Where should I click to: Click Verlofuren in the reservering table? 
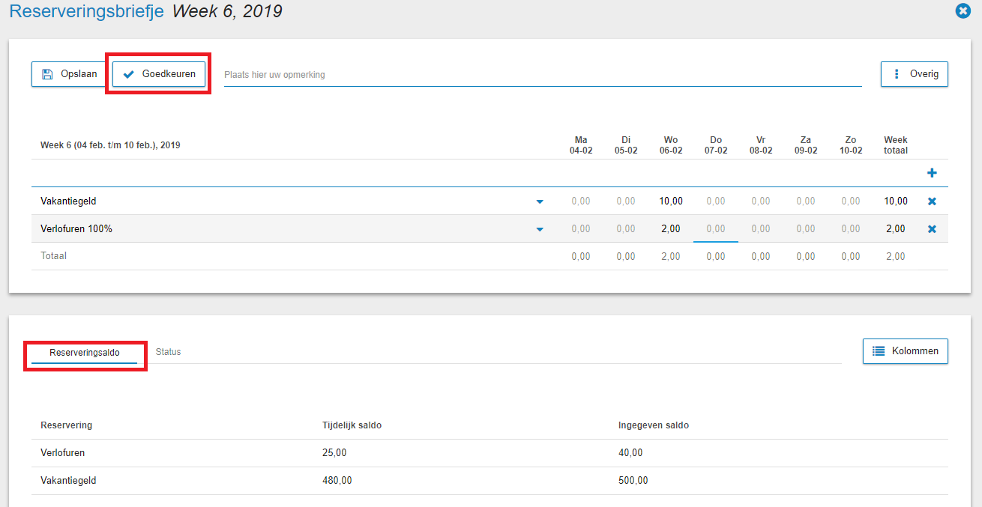coord(62,453)
